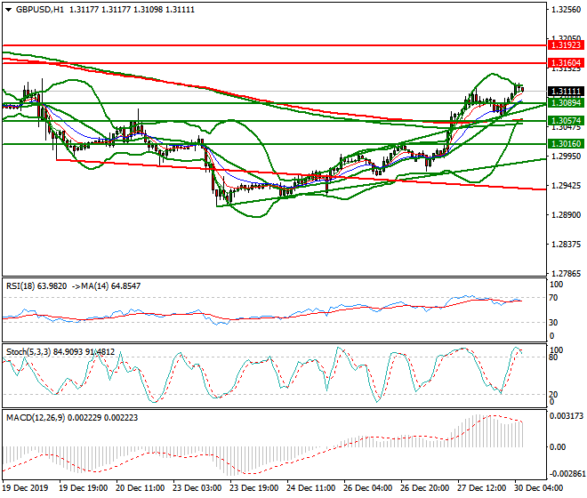The image size is (587, 498).
Task: Select the 1.27865 price scale value
Action: click(566, 274)
